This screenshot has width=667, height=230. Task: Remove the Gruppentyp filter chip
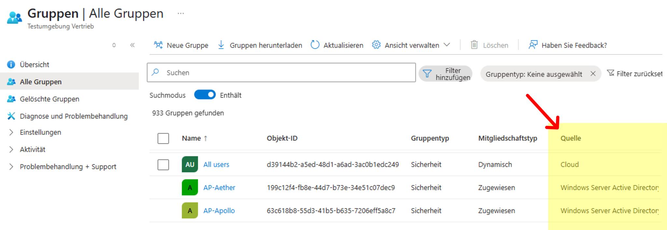click(593, 74)
